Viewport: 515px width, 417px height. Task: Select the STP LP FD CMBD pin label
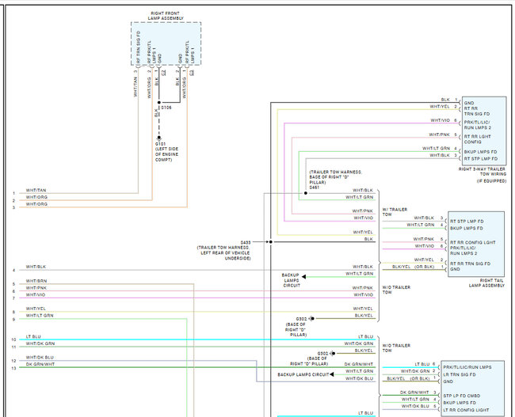(461, 396)
